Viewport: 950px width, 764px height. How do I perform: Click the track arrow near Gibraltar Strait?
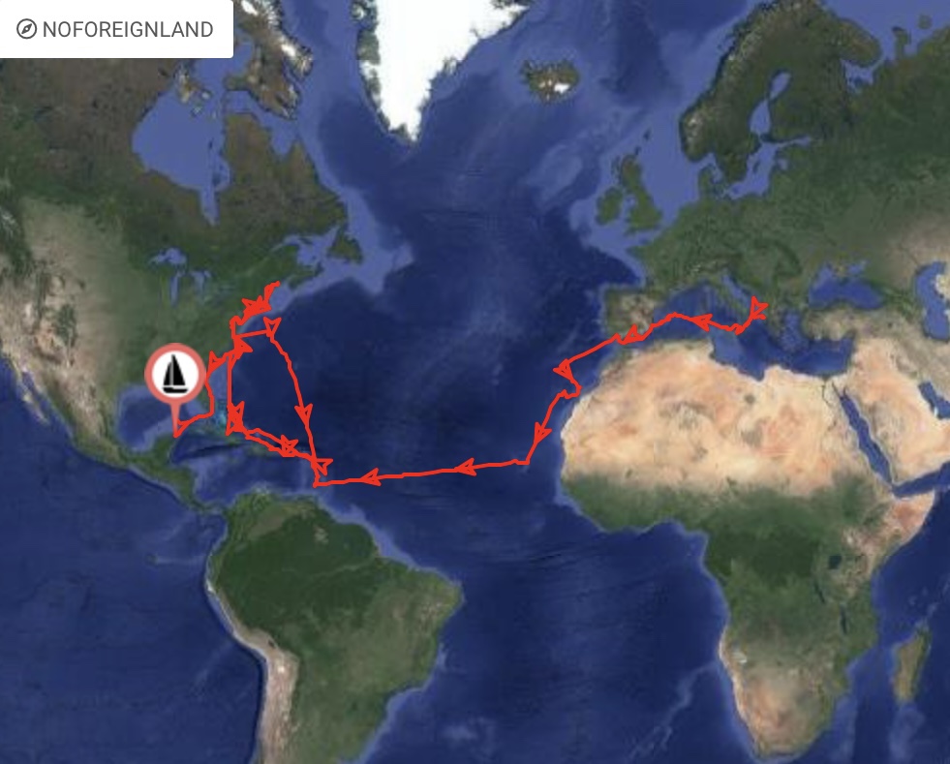[x=631, y=333]
